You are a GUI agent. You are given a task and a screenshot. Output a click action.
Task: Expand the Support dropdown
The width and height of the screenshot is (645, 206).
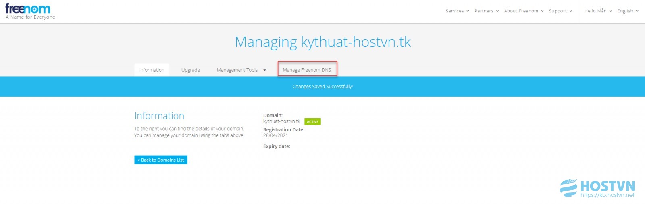point(560,11)
